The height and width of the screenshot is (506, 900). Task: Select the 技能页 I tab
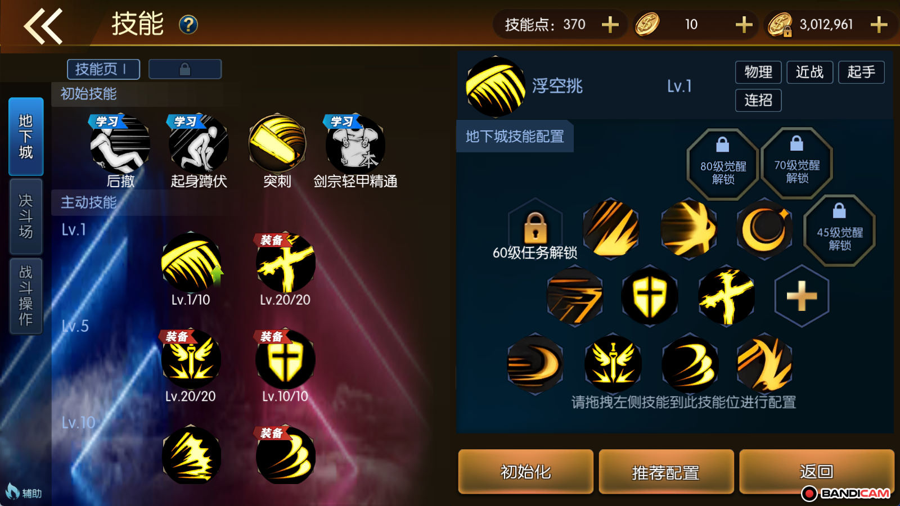pyautogui.click(x=103, y=69)
